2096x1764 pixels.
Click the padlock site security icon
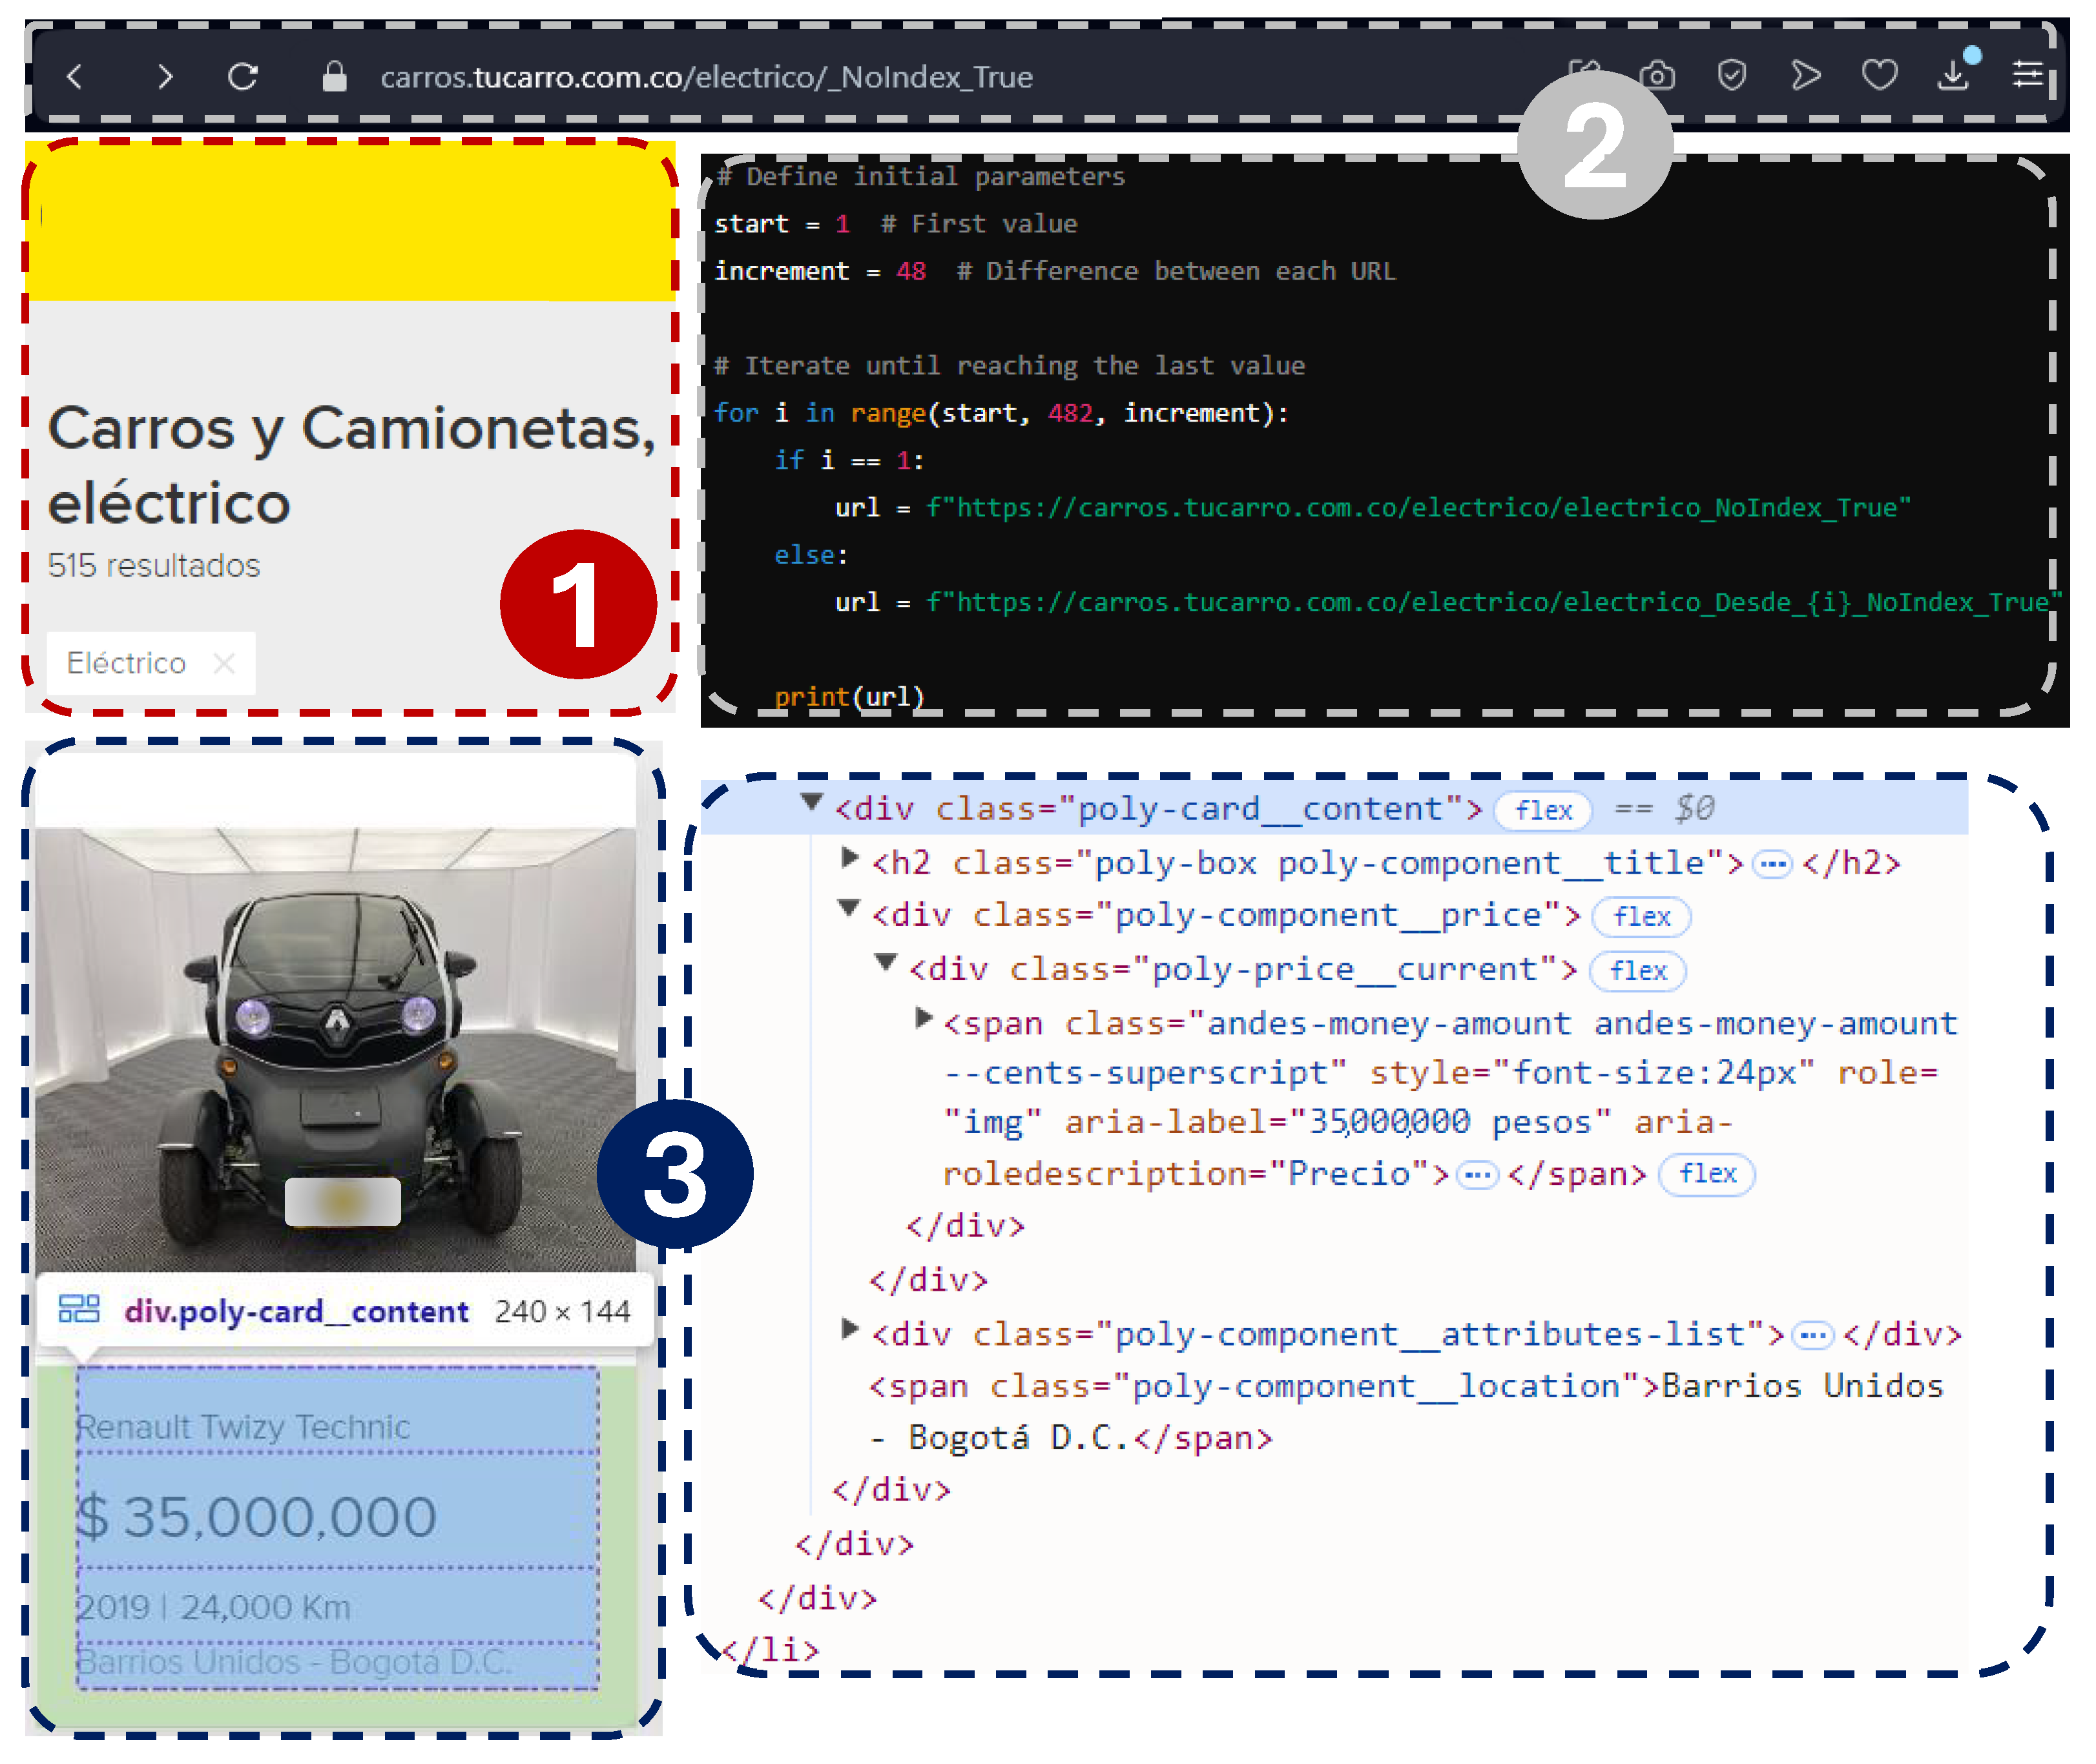[334, 76]
